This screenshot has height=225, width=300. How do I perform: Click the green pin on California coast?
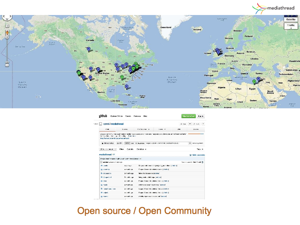point(78,72)
